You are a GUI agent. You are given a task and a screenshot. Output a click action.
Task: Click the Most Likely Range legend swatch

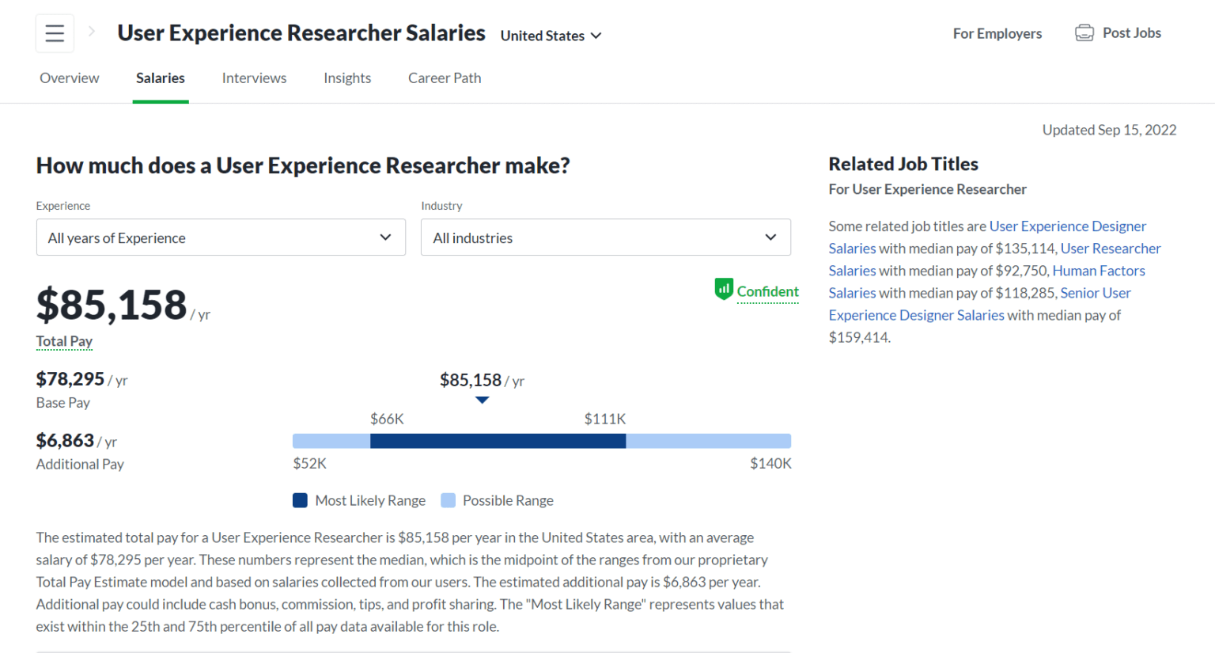[x=300, y=500]
